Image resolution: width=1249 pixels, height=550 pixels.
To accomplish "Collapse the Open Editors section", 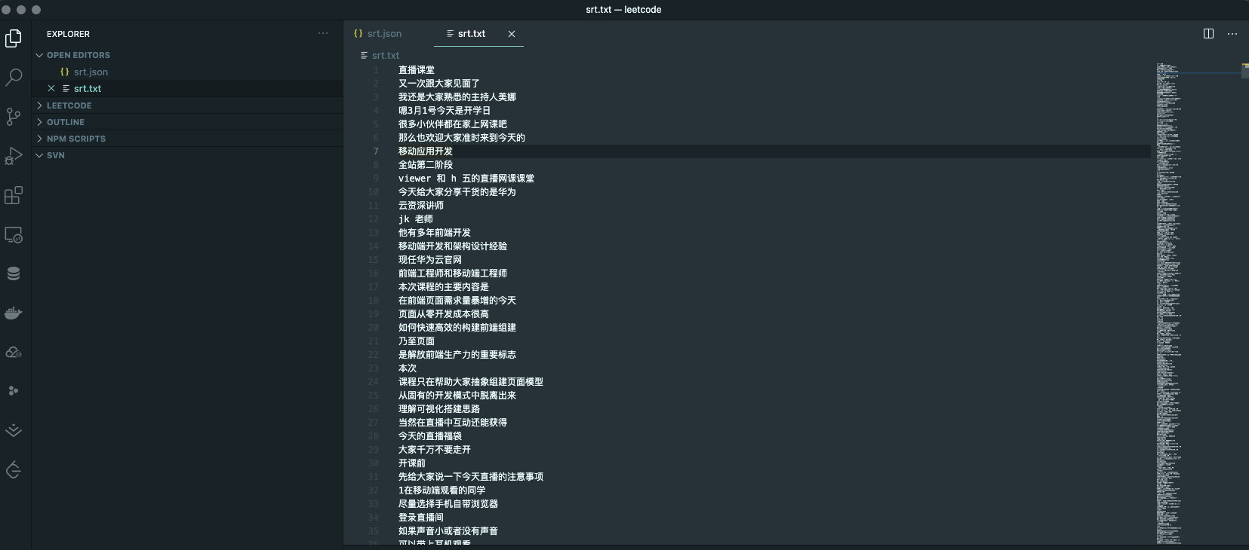I will coord(78,55).
